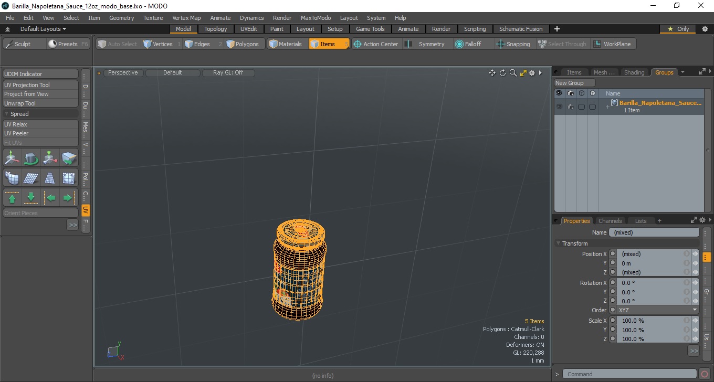Open the Default shading style dropdown
Image resolution: width=714 pixels, height=382 pixels.
click(173, 73)
